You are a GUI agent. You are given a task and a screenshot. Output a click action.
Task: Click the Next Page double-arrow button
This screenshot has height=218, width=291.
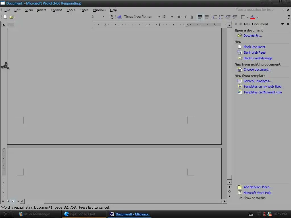click(229, 196)
